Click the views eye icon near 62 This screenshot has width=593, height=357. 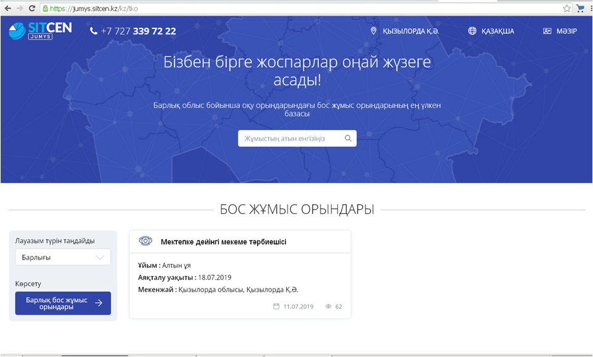click(x=329, y=306)
